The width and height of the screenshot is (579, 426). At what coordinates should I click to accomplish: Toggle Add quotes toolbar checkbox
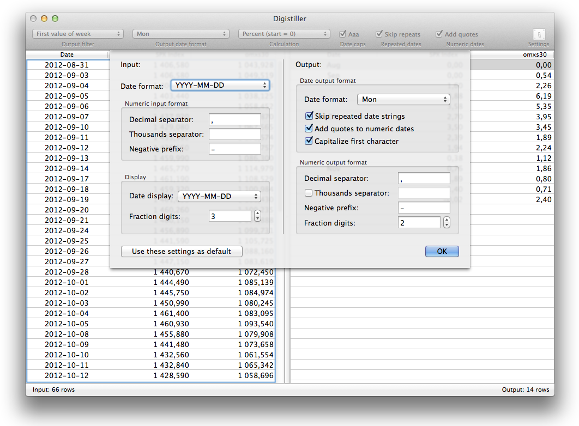[439, 34]
